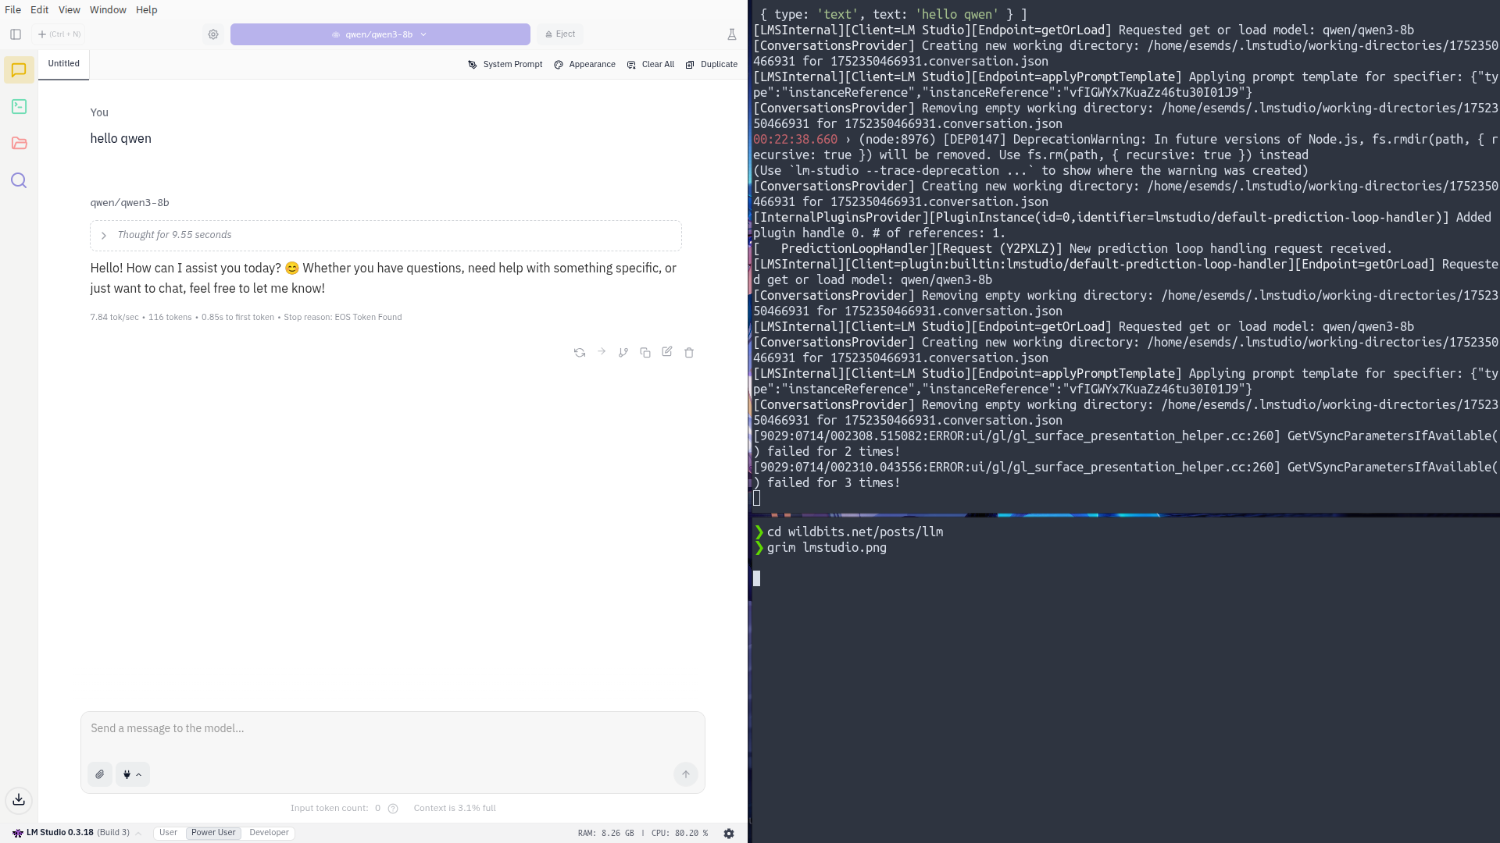Branch the conversation from this message
Screen dimensions: 1500x843
[x=623, y=353]
